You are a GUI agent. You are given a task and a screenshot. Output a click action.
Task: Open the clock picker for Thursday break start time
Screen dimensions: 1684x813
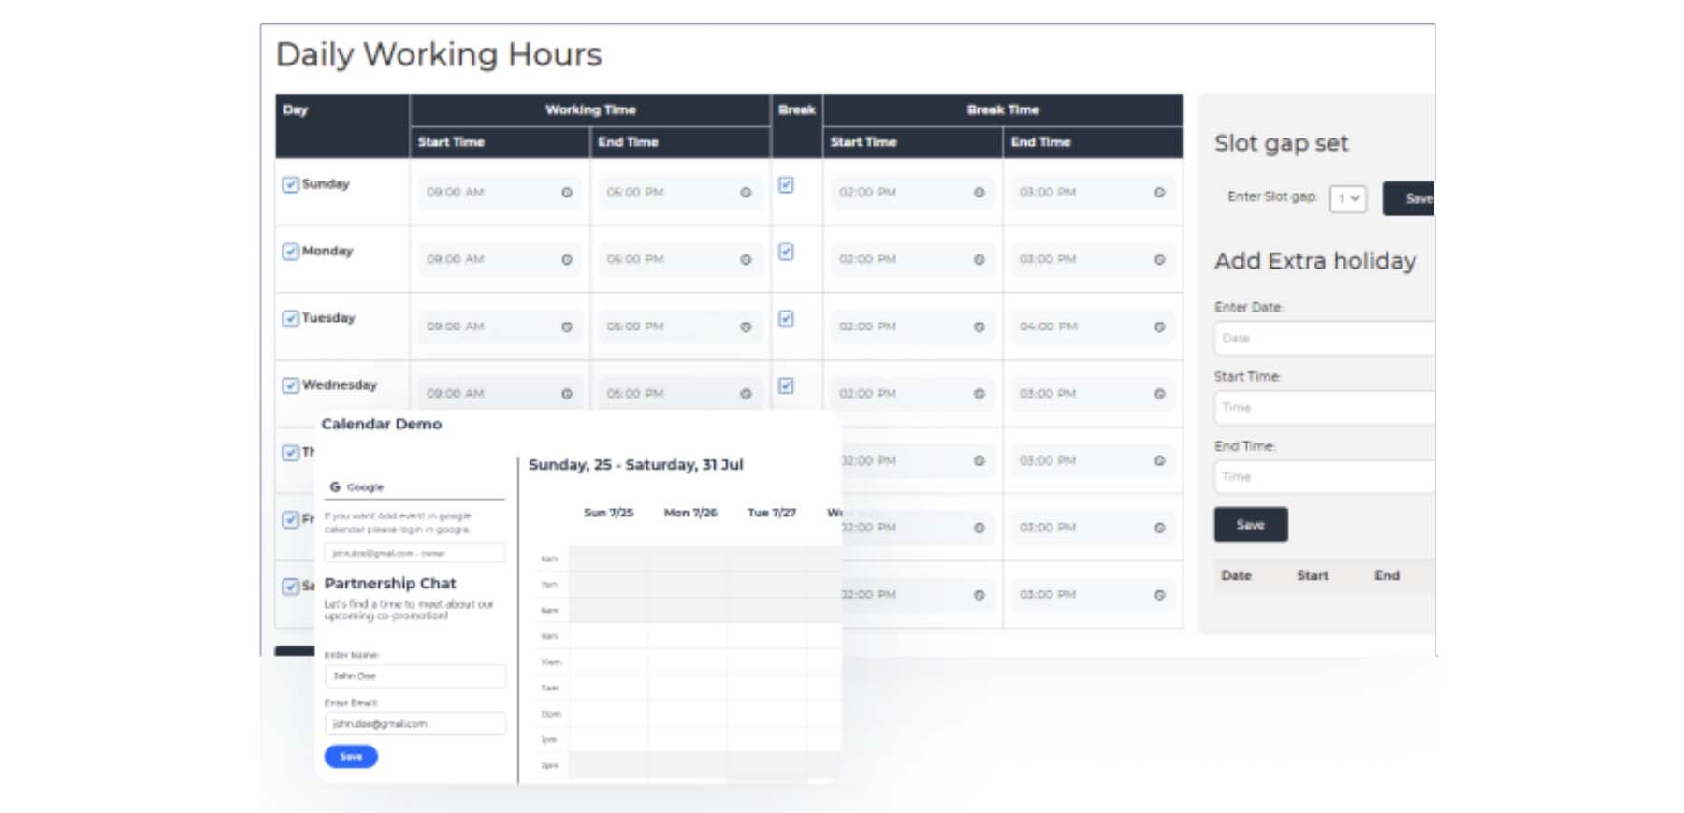(979, 461)
